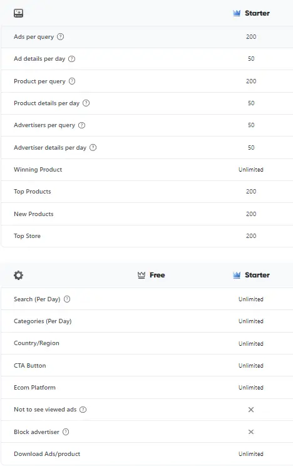Screen dimensions: 293x466
Task: Click the gear icon in the filters section header
Action: pos(18,275)
